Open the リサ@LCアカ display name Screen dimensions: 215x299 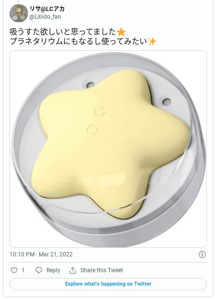(47, 9)
